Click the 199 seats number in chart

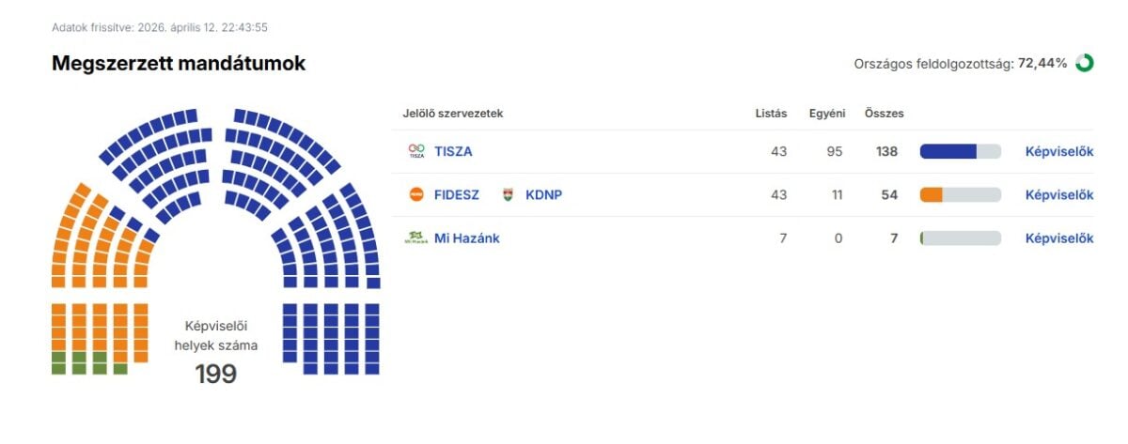click(x=215, y=375)
